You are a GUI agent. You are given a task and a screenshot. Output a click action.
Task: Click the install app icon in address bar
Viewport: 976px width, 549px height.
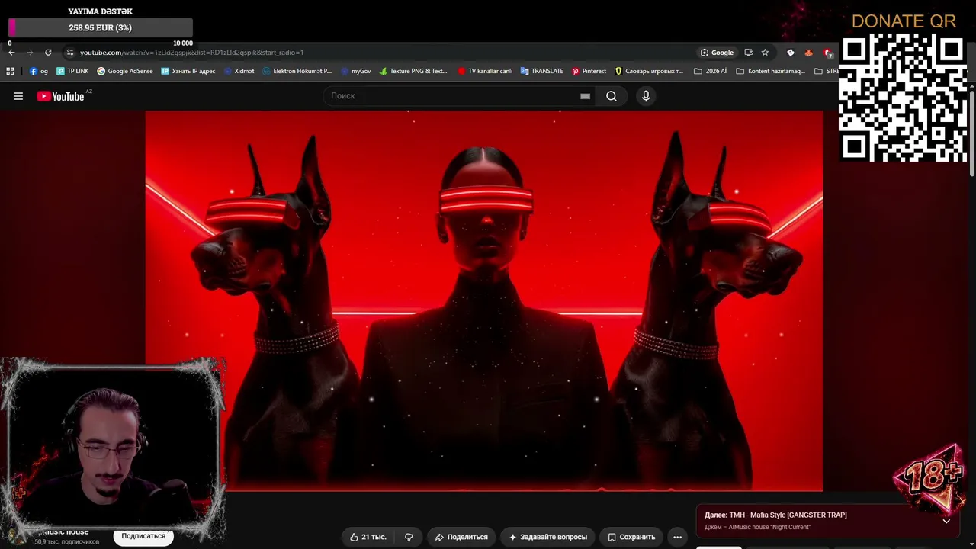click(748, 53)
